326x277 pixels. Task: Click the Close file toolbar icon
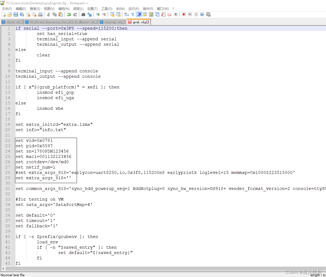pos(28,14)
